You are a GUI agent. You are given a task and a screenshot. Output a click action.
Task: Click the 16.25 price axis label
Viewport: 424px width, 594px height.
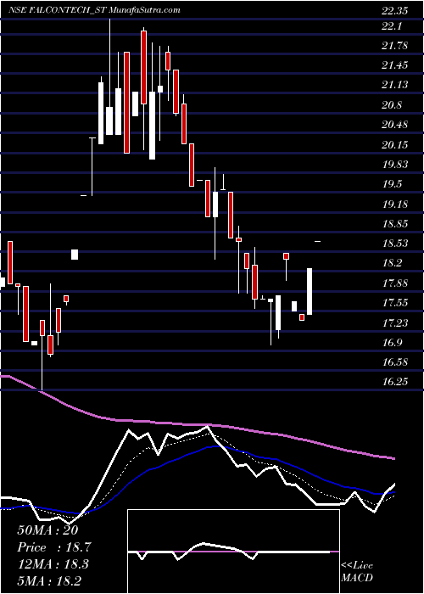(x=394, y=382)
